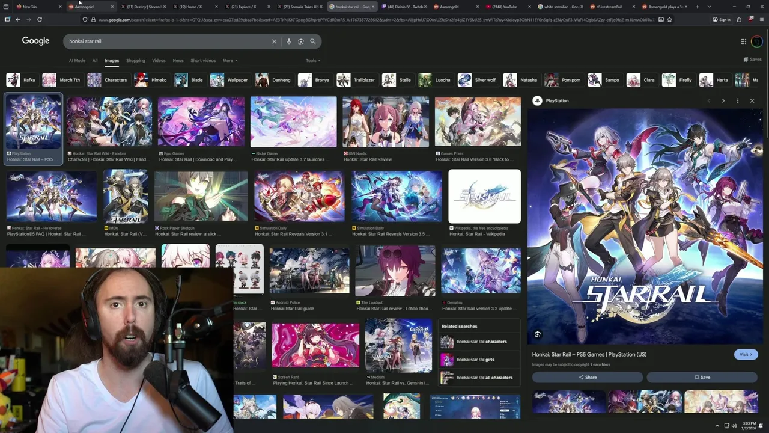Click the browser extensions icon
769x433 pixels.
pyautogui.click(x=739, y=19)
